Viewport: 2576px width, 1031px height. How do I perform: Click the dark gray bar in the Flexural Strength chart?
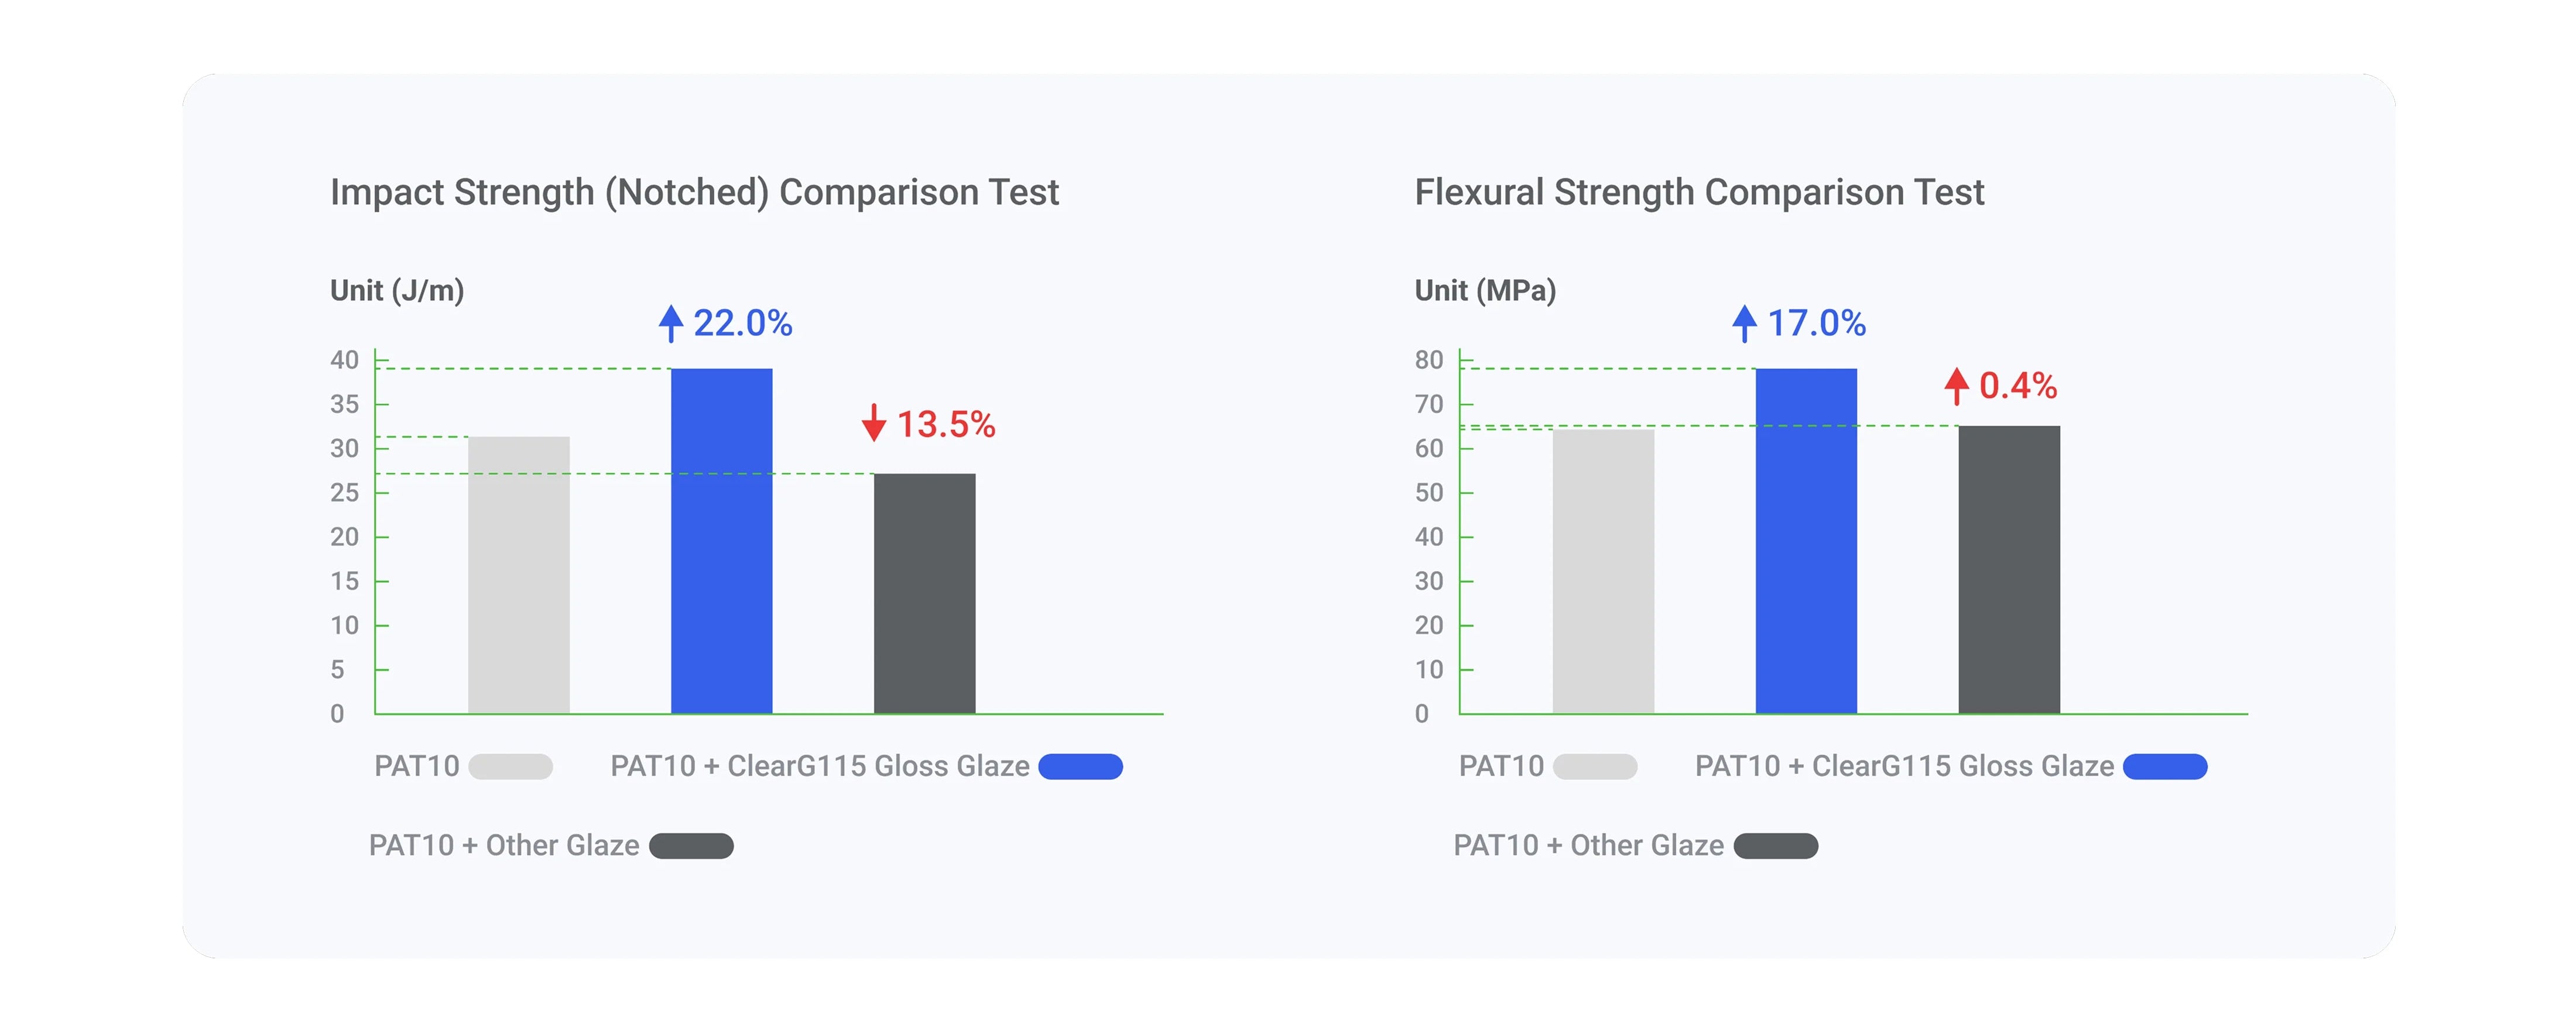pos(2009,569)
